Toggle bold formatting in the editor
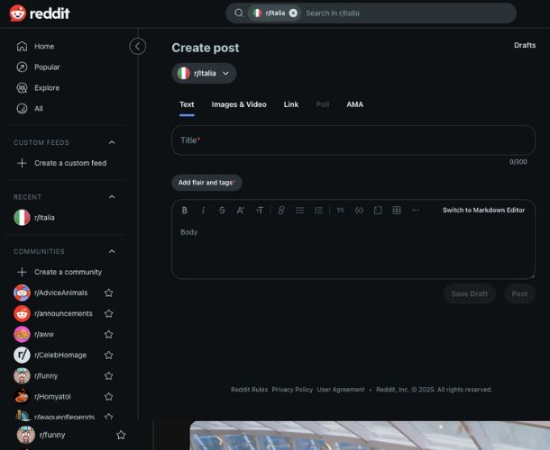 point(185,211)
